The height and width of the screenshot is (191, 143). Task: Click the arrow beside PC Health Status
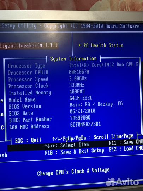(x=80, y=45)
